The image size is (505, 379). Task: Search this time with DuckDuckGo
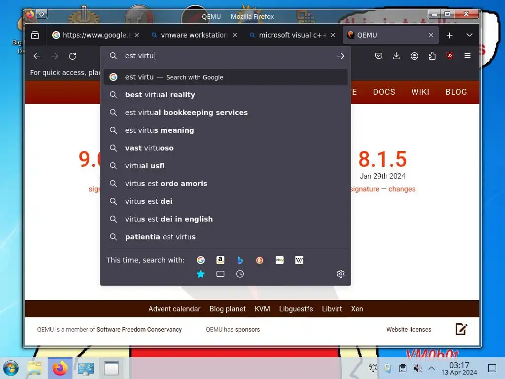[259, 260]
